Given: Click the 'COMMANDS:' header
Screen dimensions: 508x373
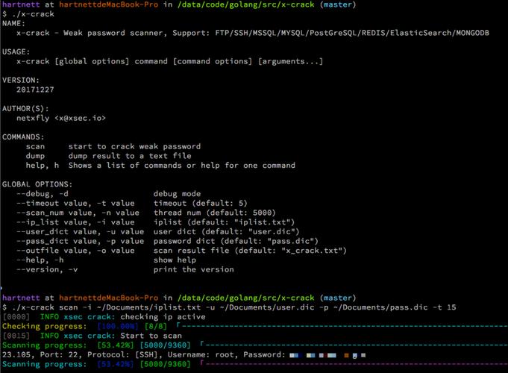Looking at the screenshot, I should tap(23, 137).
